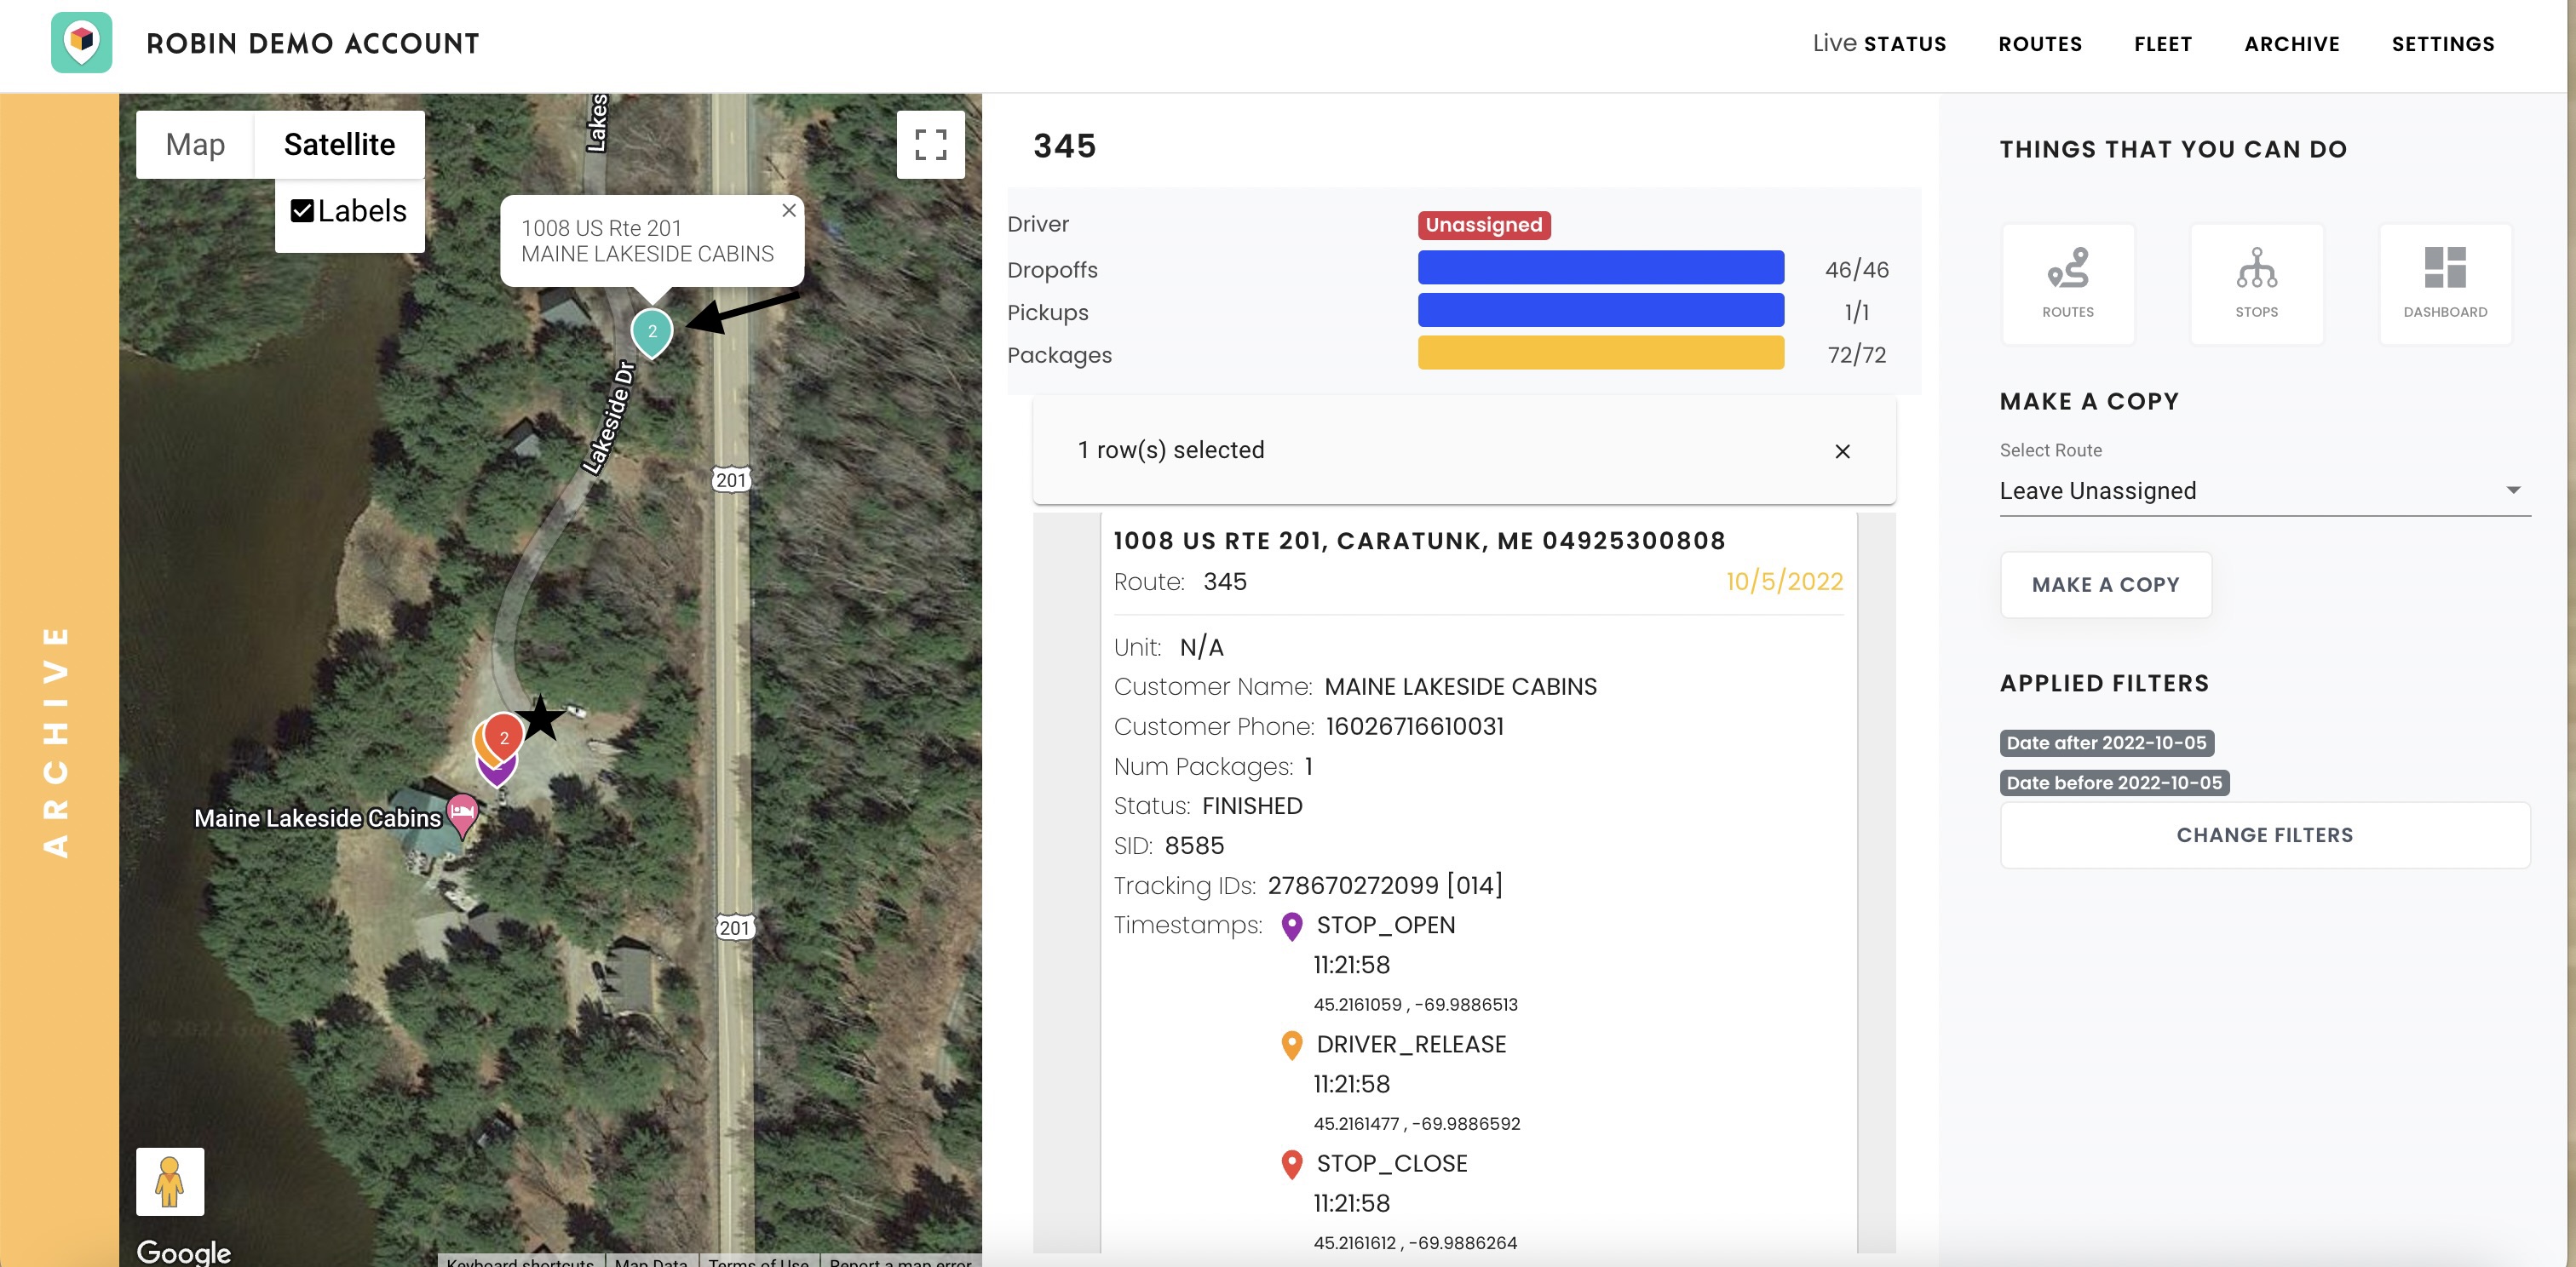2576x1267 pixels.
Task: Click the Change Filters button
Action: click(x=2264, y=835)
